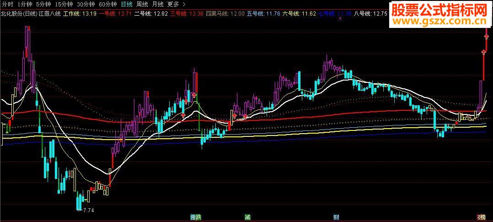Click the 江恩八线 indicator name
Image resolution: width=493 pixels, height=222 pixels.
tap(49, 14)
